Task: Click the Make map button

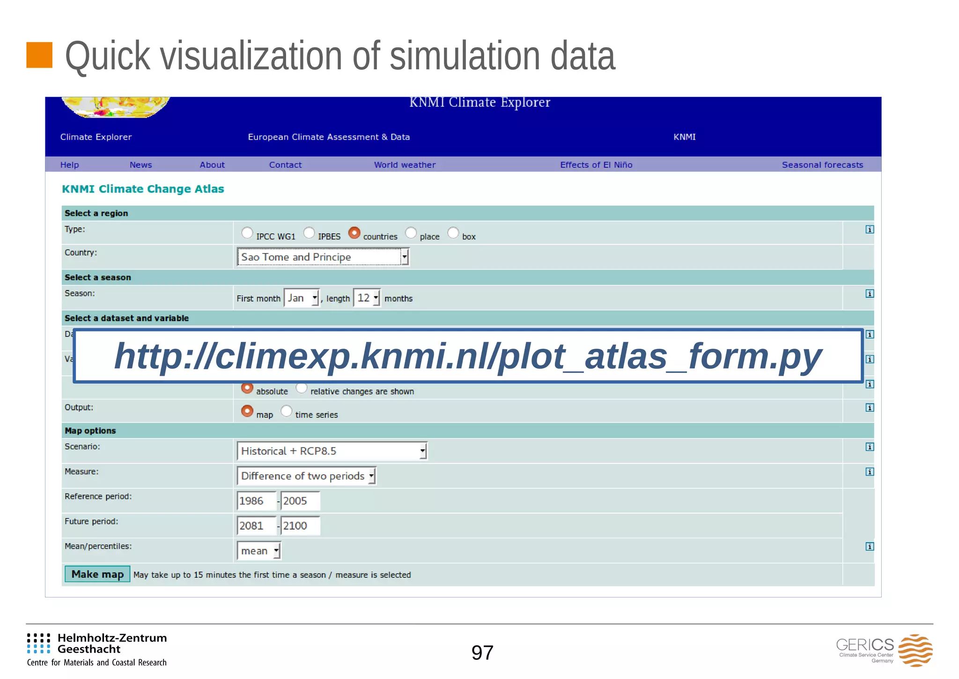Action: (x=97, y=574)
